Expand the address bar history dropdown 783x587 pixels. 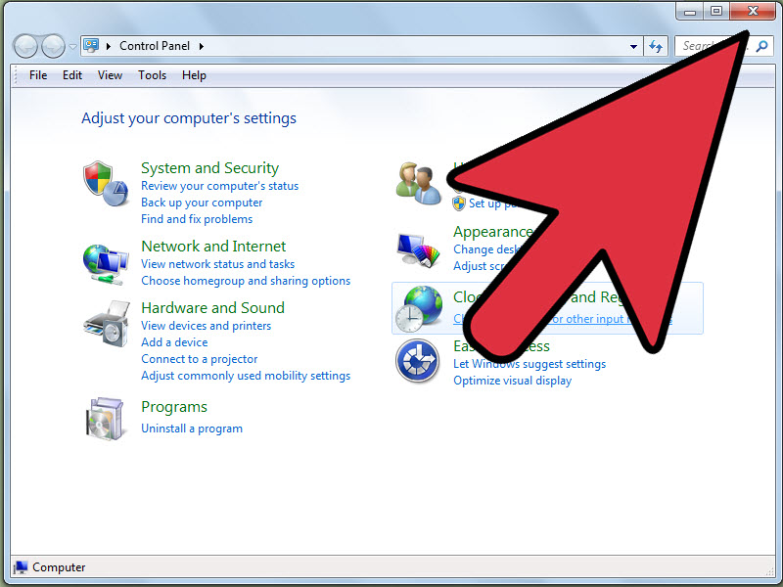[x=633, y=46]
